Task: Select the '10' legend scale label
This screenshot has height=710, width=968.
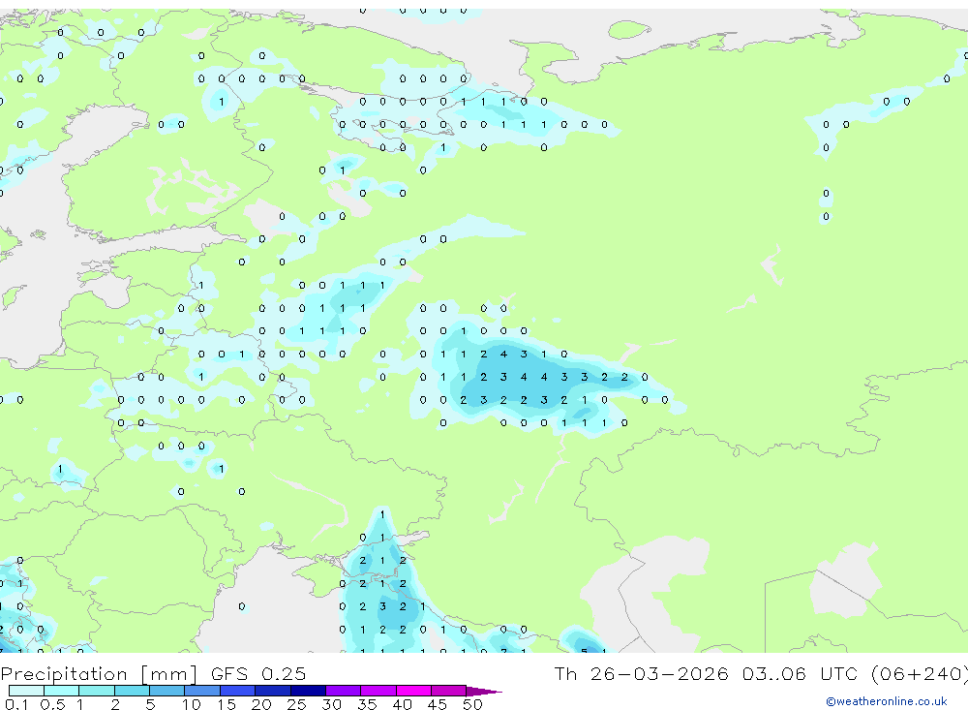Action: tap(192, 704)
